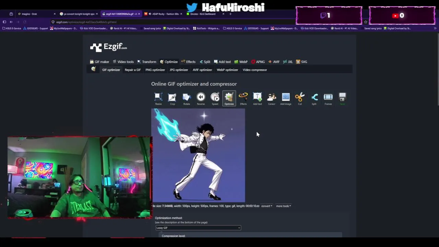Open the Effects tool icon above the GIF
Image resolution: width=439 pixels, height=247 pixels.
tap(243, 98)
